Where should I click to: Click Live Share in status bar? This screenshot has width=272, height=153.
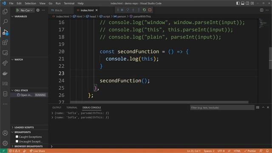(x=37, y=151)
